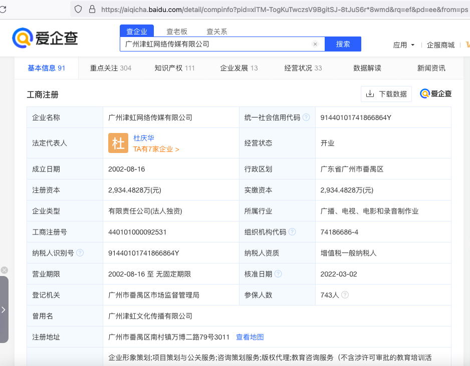The image size is (470, 366).
Task: Click the help icon next to 743人
Action: point(345,295)
